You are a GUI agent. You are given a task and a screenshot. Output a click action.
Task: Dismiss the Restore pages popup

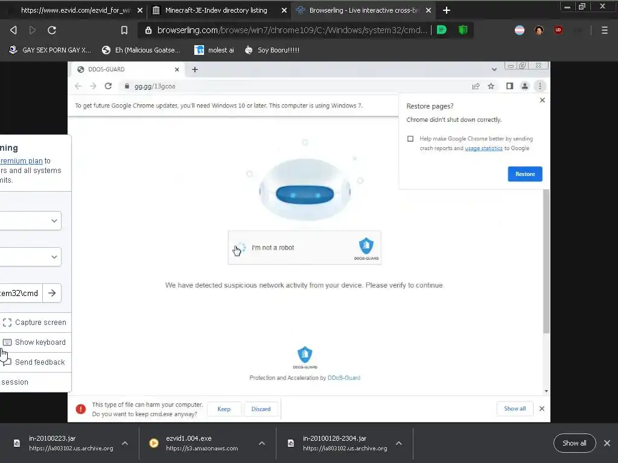(543, 100)
